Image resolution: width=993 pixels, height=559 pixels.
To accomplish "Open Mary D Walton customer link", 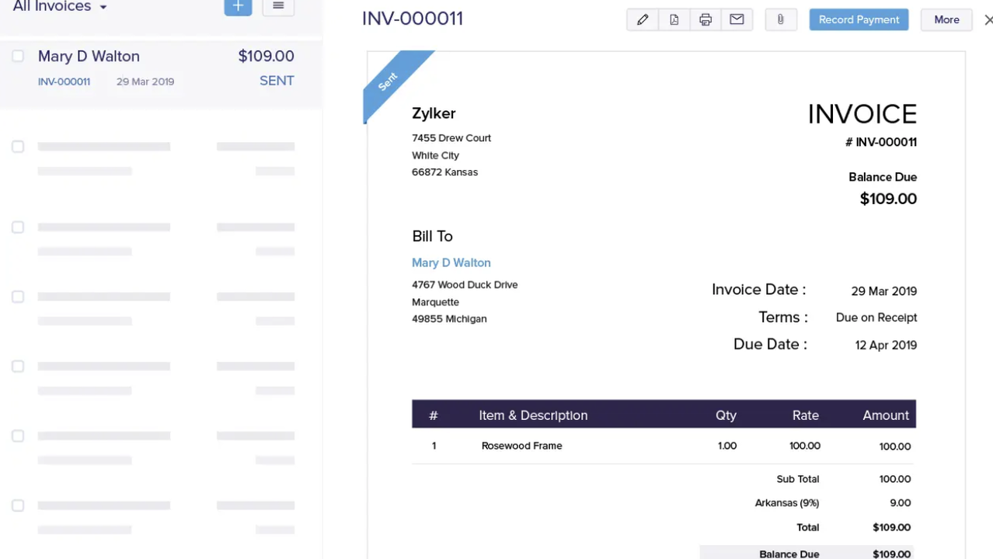I will [451, 262].
